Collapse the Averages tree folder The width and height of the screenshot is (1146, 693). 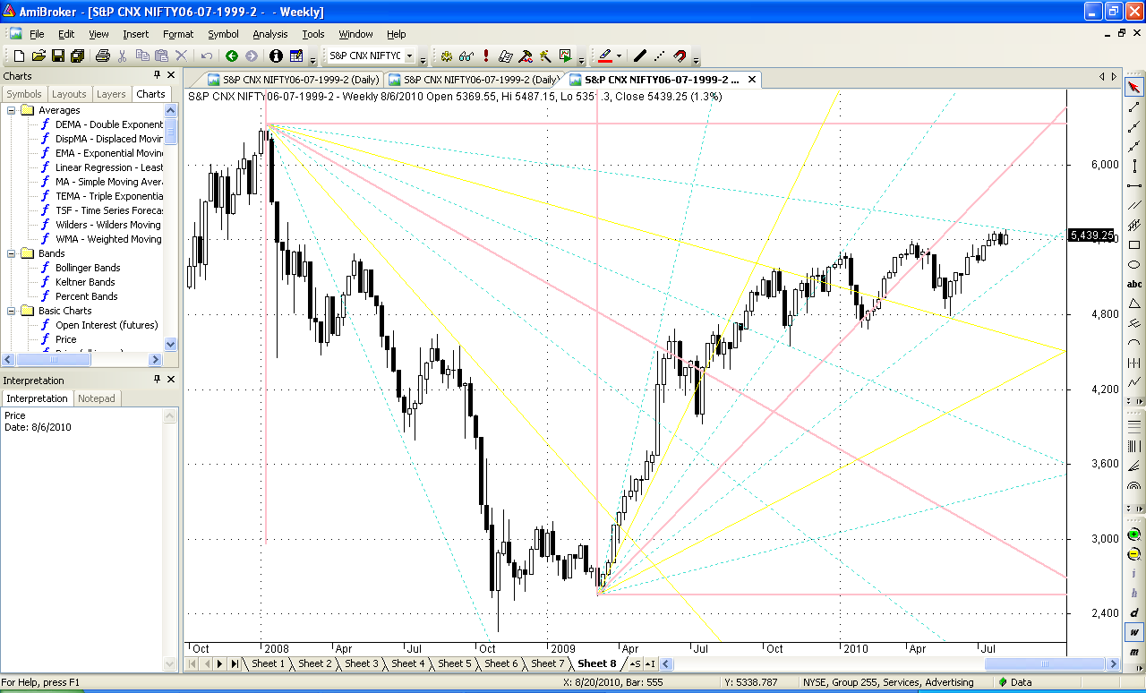click(13, 110)
